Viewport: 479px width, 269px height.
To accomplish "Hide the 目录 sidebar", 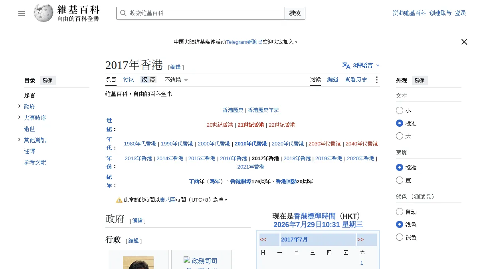I will tap(48, 81).
